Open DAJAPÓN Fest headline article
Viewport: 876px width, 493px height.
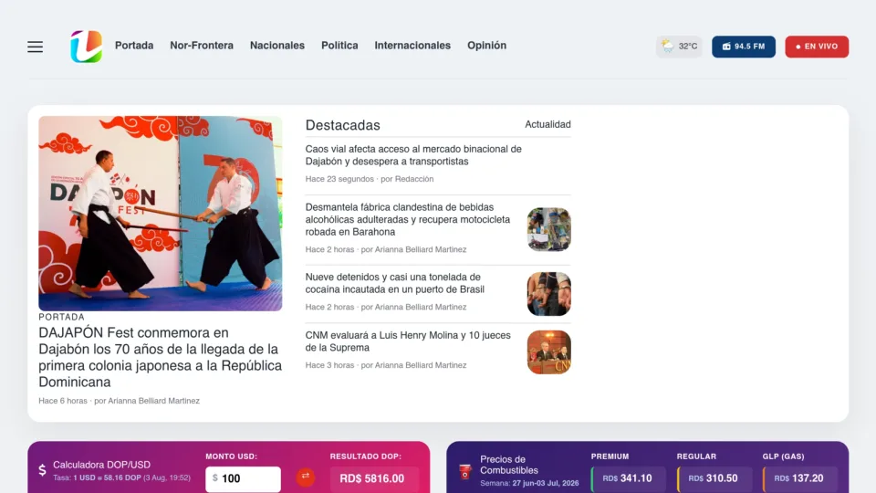[x=161, y=357]
